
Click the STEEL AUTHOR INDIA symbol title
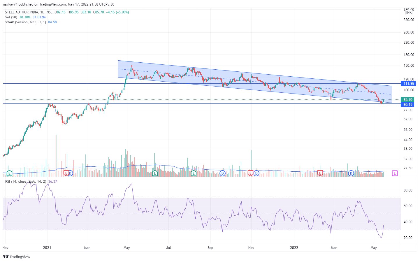(x=22, y=12)
